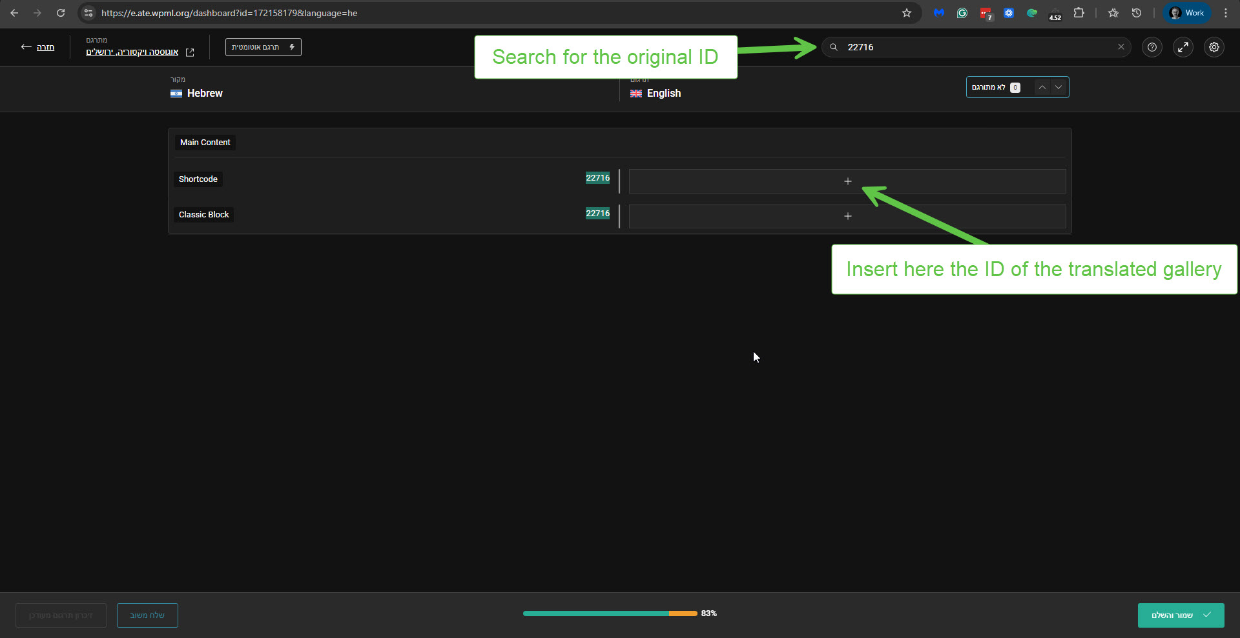1240x638 pixels.
Task: Click the back arrow labeled חזרה
Action: [37, 47]
